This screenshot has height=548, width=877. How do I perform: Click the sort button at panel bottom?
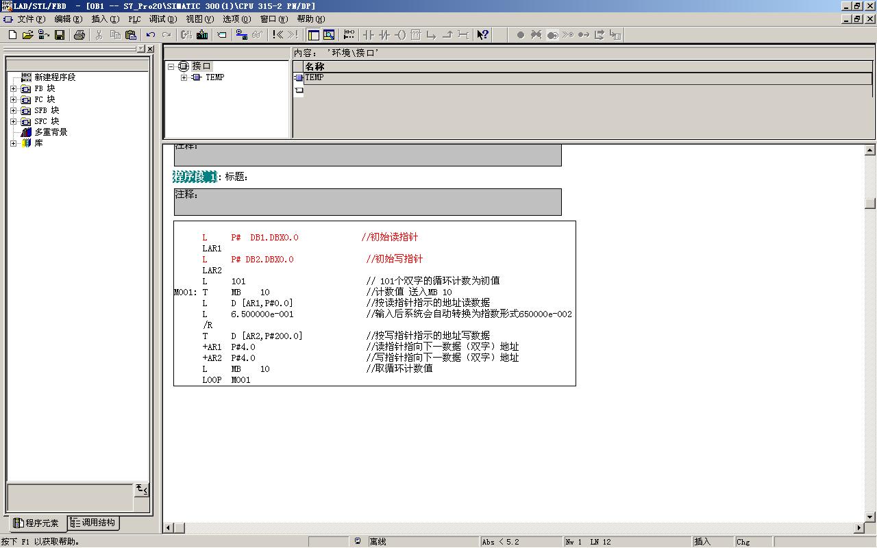pyautogui.click(x=142, y=489)
